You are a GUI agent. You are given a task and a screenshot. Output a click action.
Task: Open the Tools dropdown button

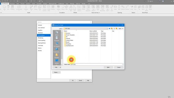click(x=57, y=67)
